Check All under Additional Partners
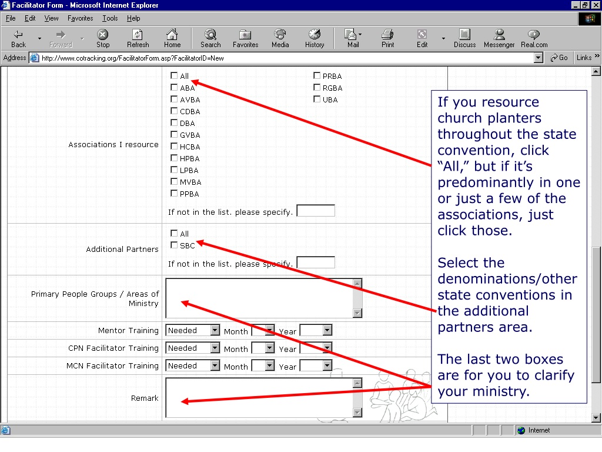This screenshot has height=452, width=602. tap(174, 233)
